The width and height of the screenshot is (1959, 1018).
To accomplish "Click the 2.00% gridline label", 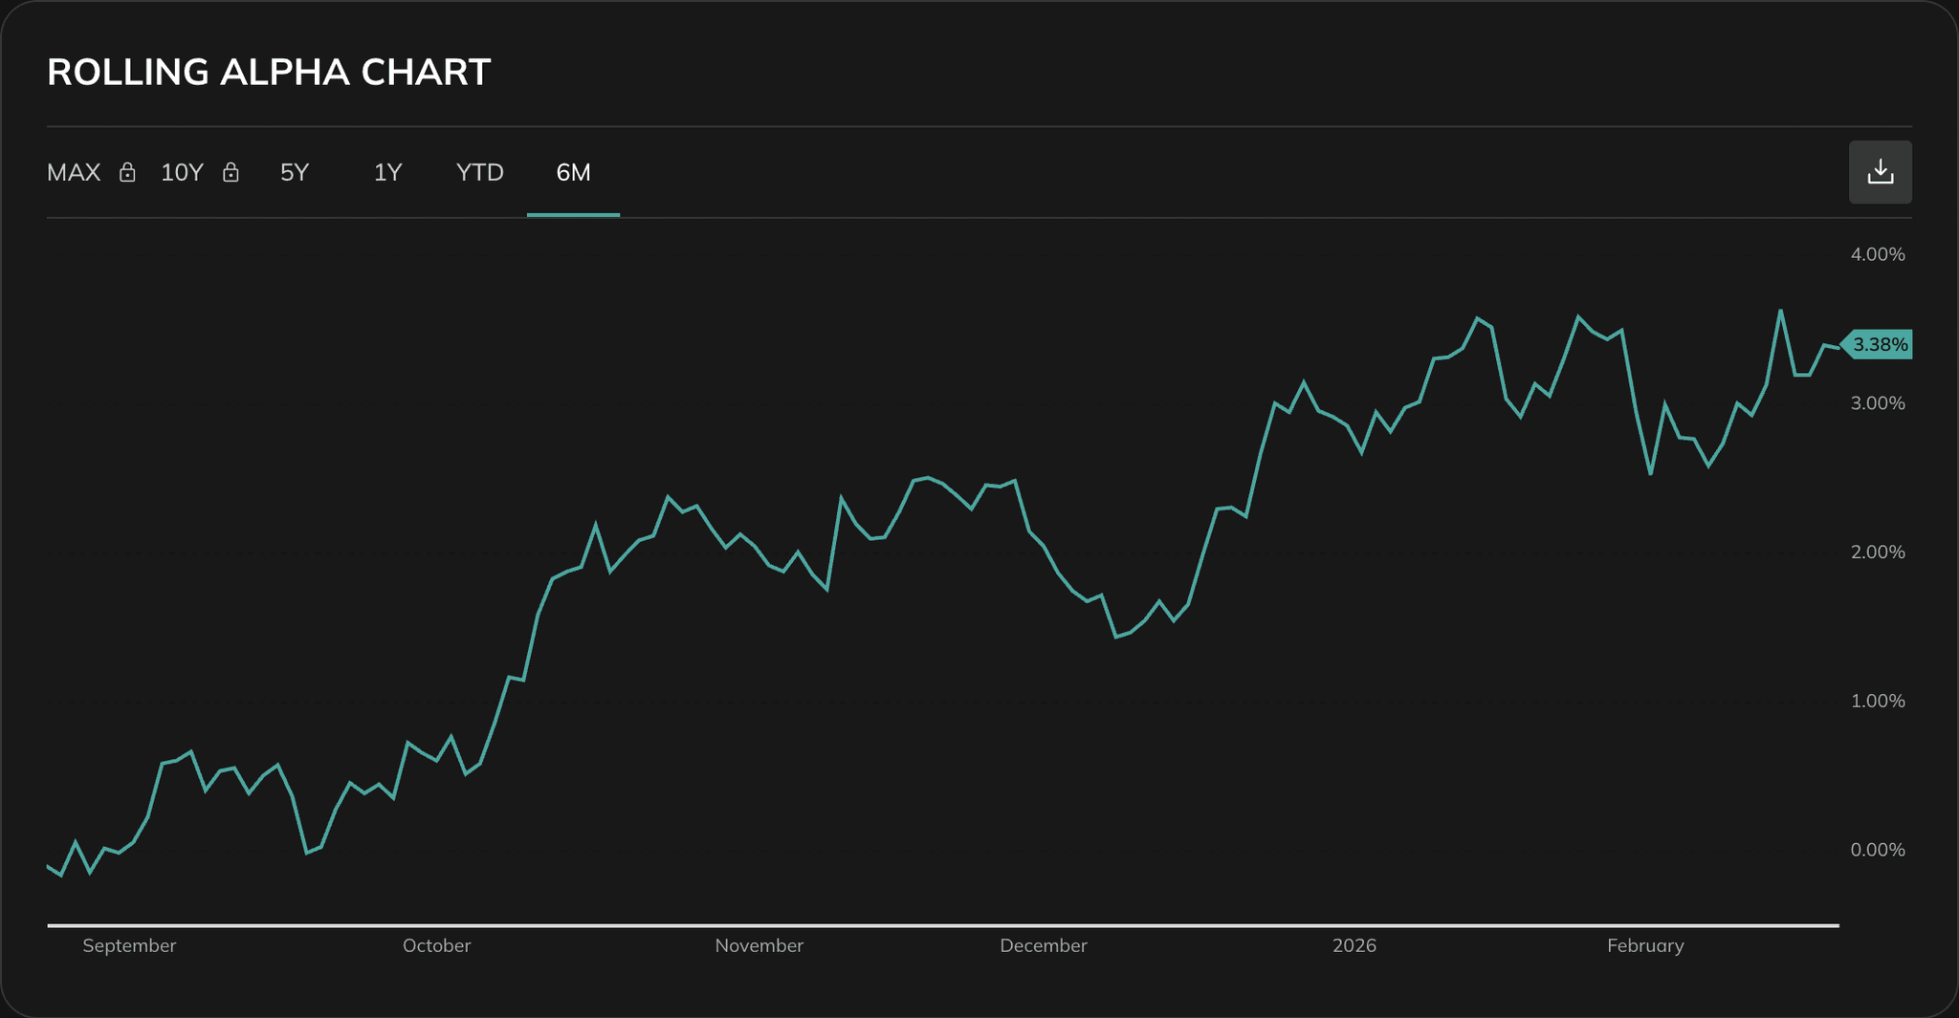I will 1877,552.
